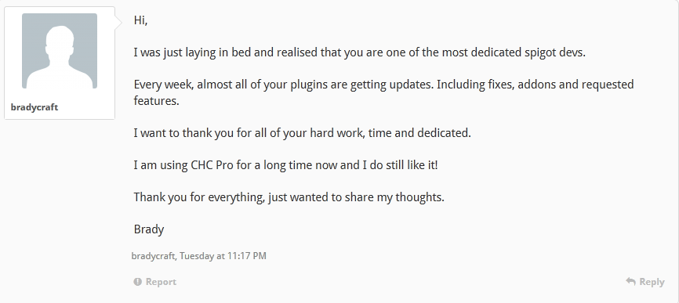Click the word "features." on the wrapped line
This screenshot has width=679, height=303.
click(x=156, y=101)
